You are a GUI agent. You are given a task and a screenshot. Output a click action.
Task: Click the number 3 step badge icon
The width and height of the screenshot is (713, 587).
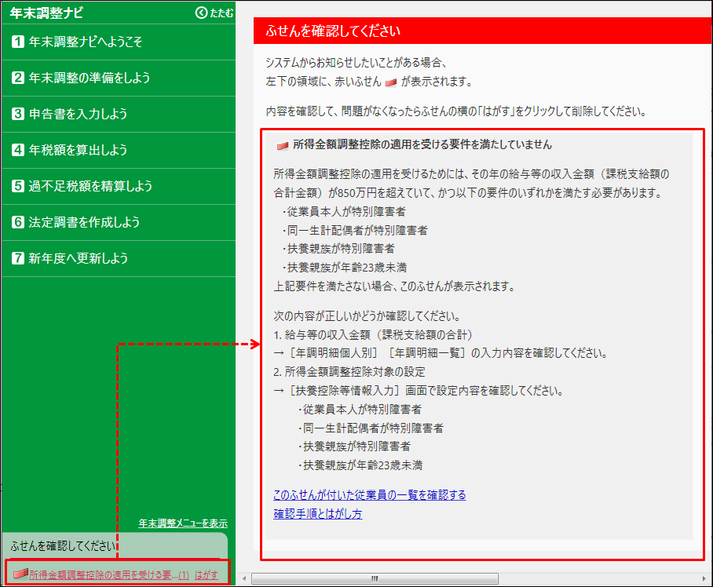18,114
